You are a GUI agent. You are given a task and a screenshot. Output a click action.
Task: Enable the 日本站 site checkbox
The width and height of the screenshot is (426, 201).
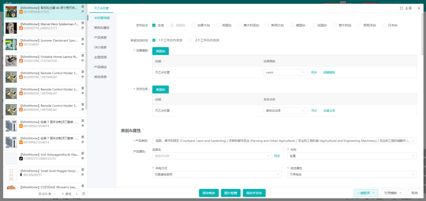(x=384, y=25)
